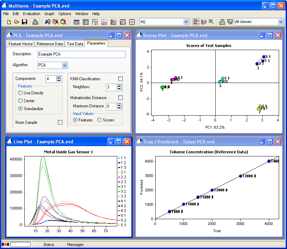
Task: Click the line plot toolbar icon
Action: 104,22
